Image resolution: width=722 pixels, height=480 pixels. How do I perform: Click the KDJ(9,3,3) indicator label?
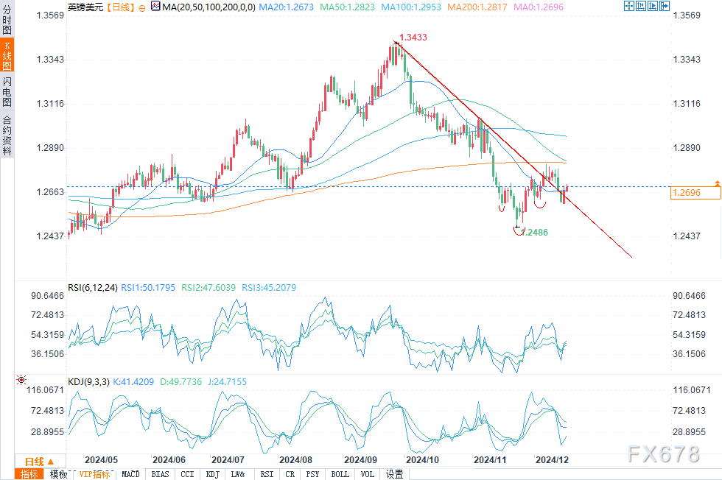[88, 382]
